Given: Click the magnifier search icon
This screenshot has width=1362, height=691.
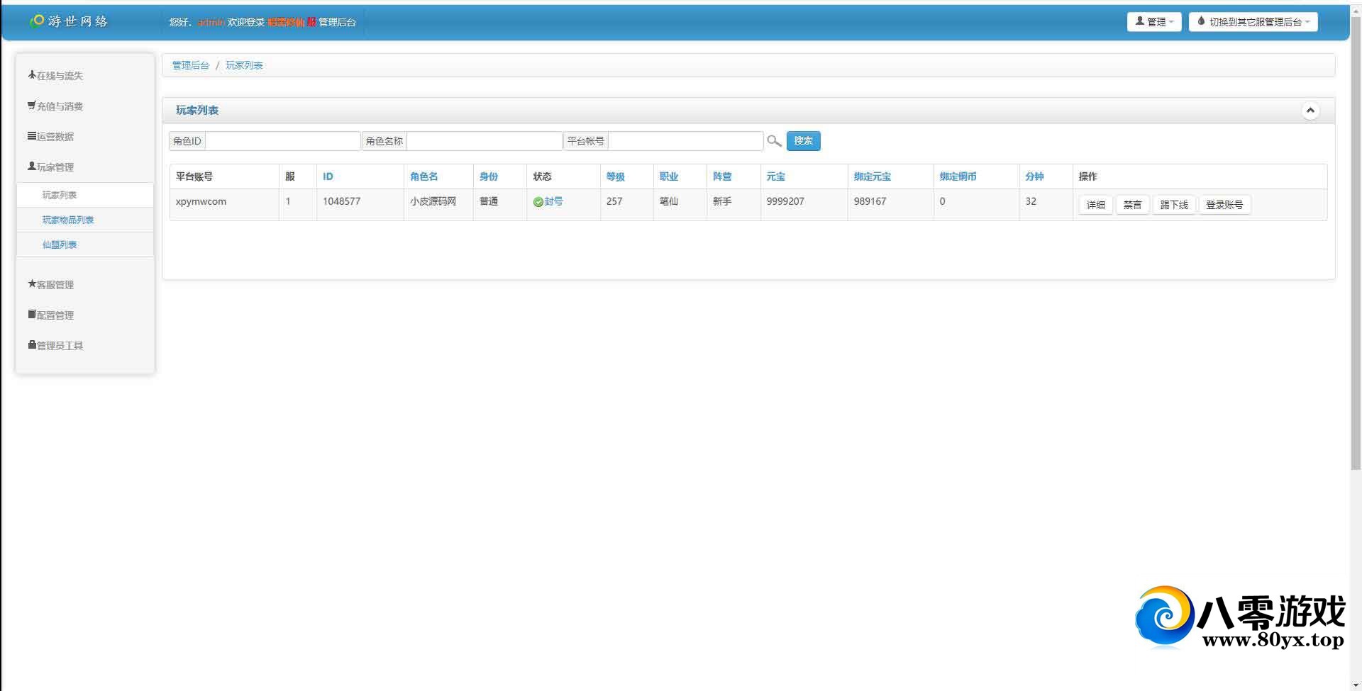Looking at the screenshot, I should (774, 141).
